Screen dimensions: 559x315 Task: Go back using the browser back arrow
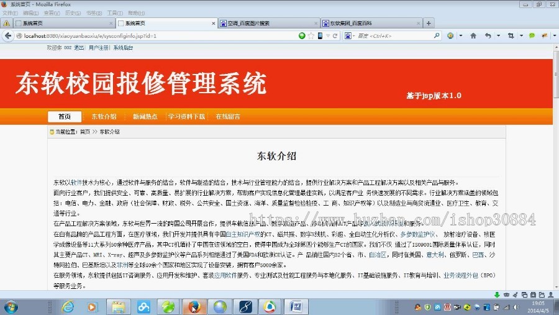click(x=8, y=35)
